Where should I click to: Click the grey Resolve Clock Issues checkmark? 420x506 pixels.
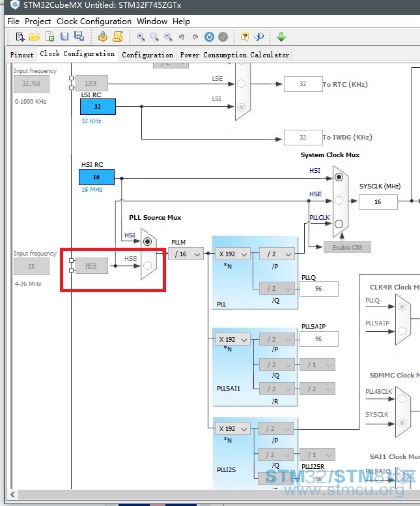(223, 37)
